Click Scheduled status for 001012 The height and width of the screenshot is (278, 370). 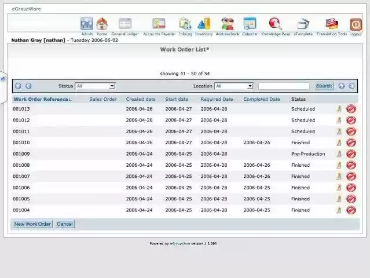(303, 120)
